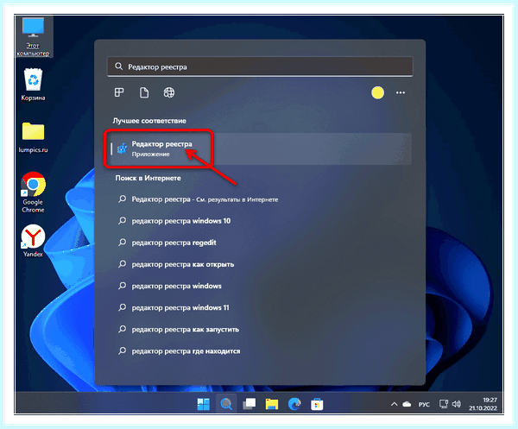Open Microsoft Store from the taskbar
Image resolution: width=518 pixels, height=429 pixels.
[x=317, y=404]
